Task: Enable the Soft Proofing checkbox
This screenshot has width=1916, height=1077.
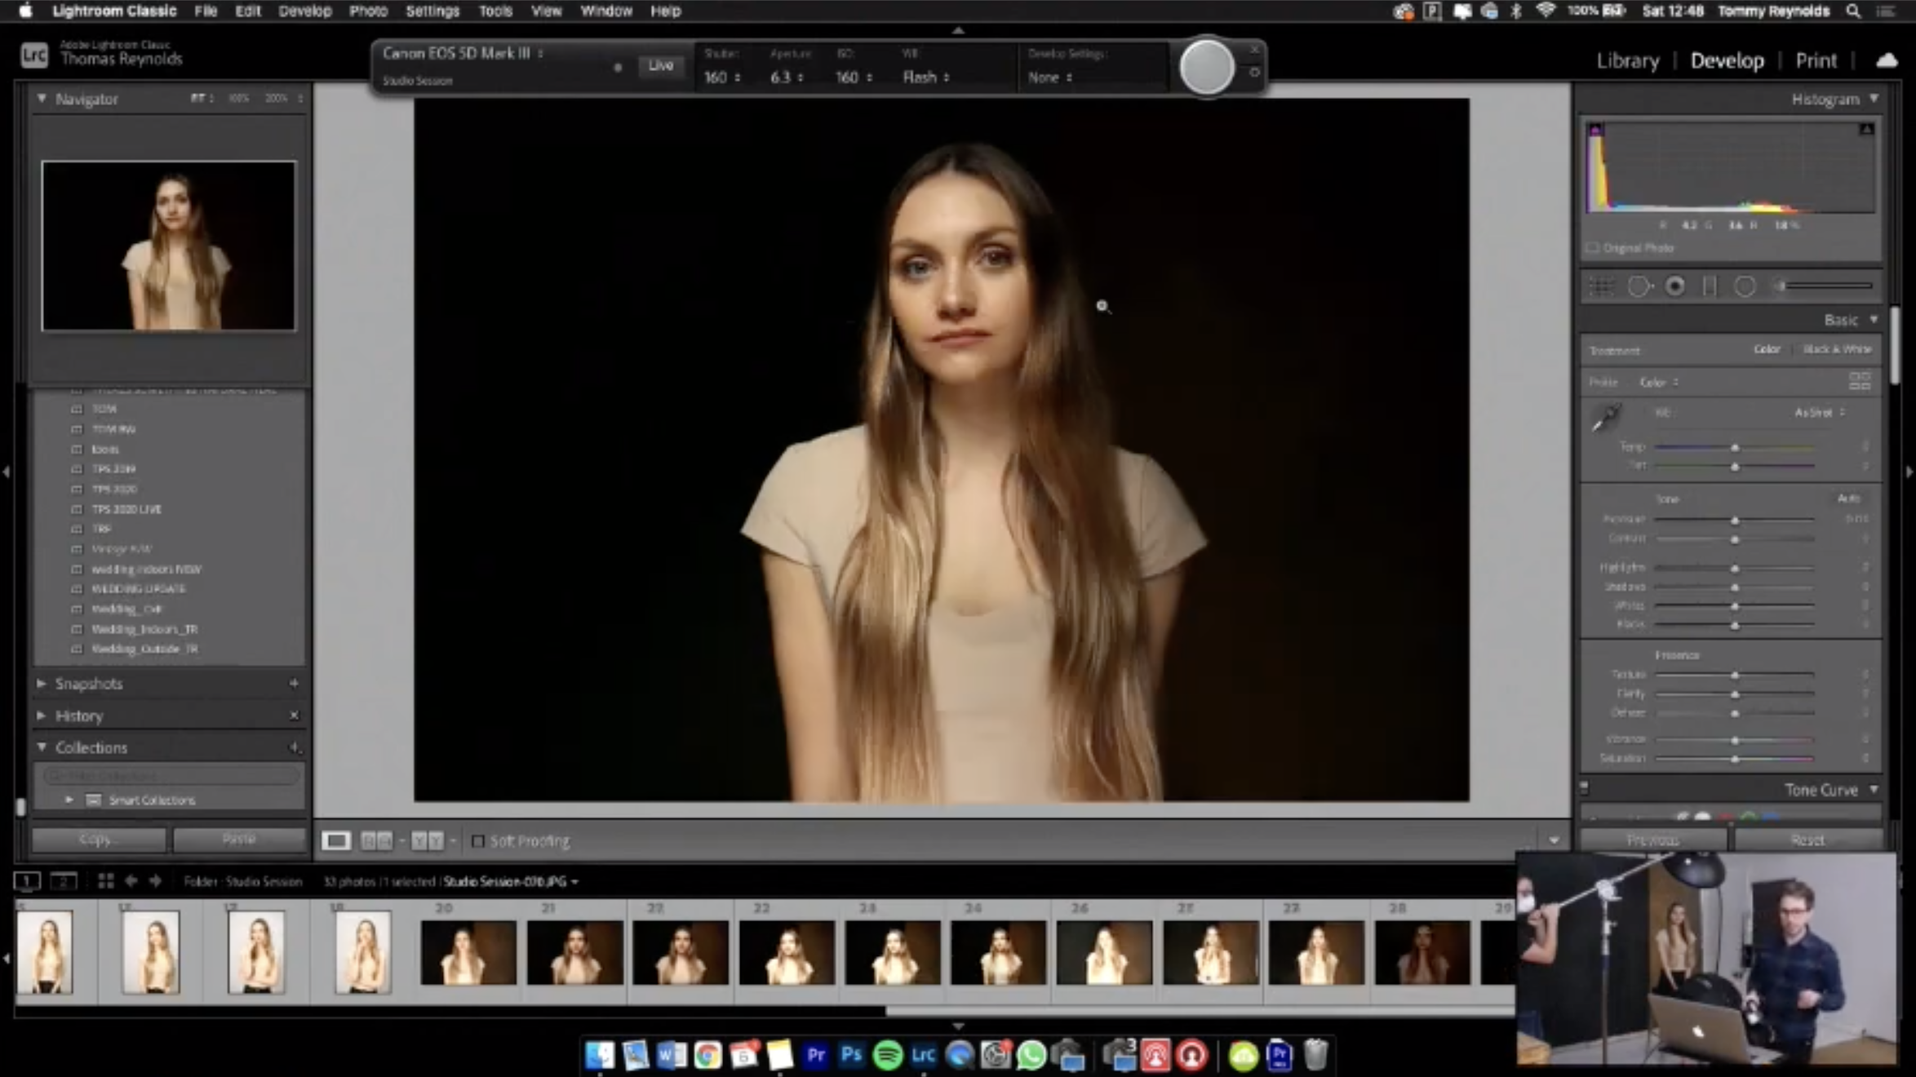Action: pos(478,840)
